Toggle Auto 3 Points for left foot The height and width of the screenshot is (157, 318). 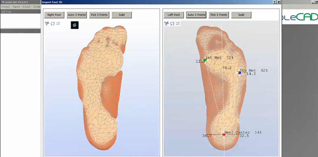(196, 15)
